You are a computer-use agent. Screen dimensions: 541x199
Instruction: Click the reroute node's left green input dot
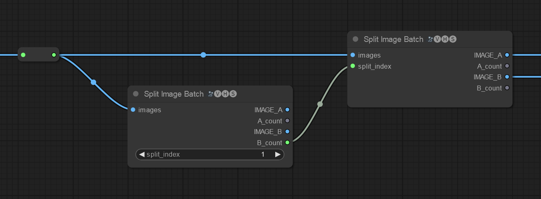pos(23,55)
